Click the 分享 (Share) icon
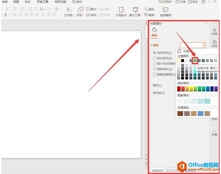This screenshot has width=221, height=174. 181,2
